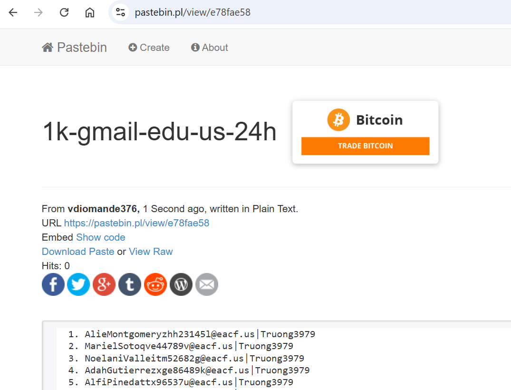Go to browser home page

click(89, 12)
